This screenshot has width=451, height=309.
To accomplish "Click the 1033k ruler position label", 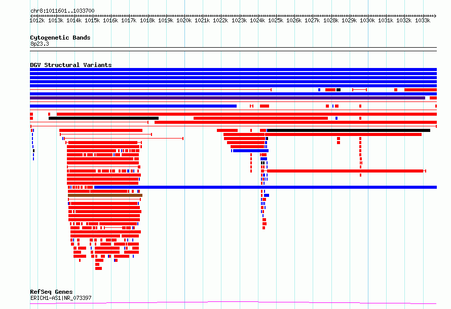I will point(423,20).
